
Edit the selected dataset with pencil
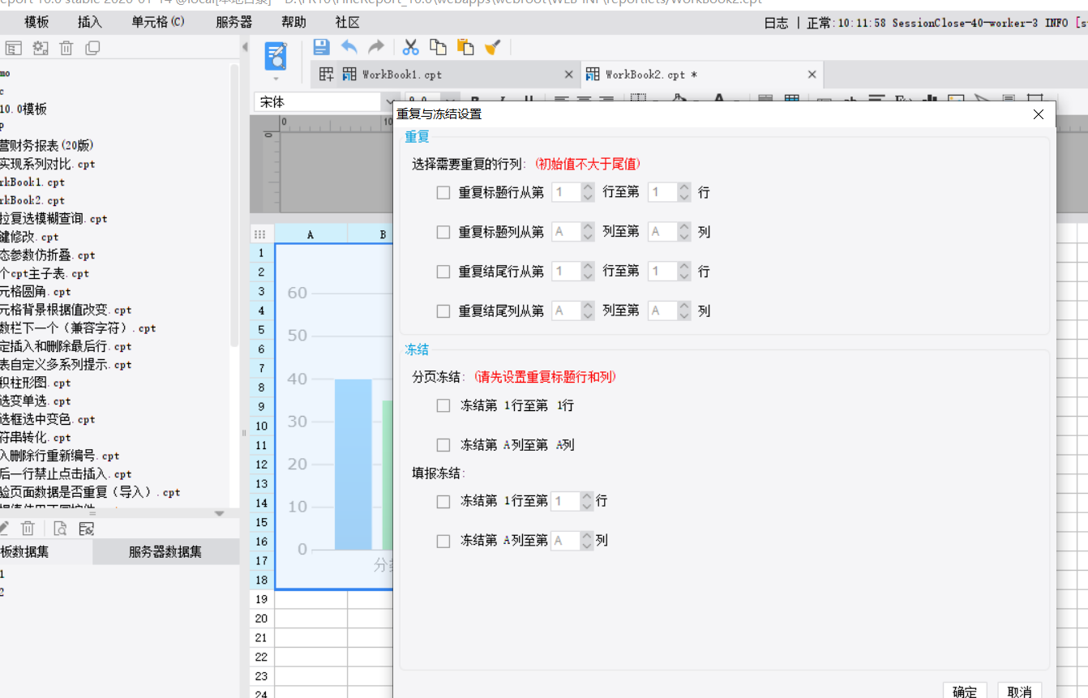coord(3,529)
